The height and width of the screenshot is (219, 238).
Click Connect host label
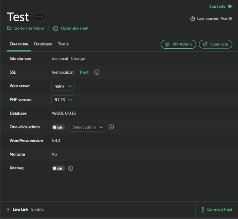click(x=220, y=209)
